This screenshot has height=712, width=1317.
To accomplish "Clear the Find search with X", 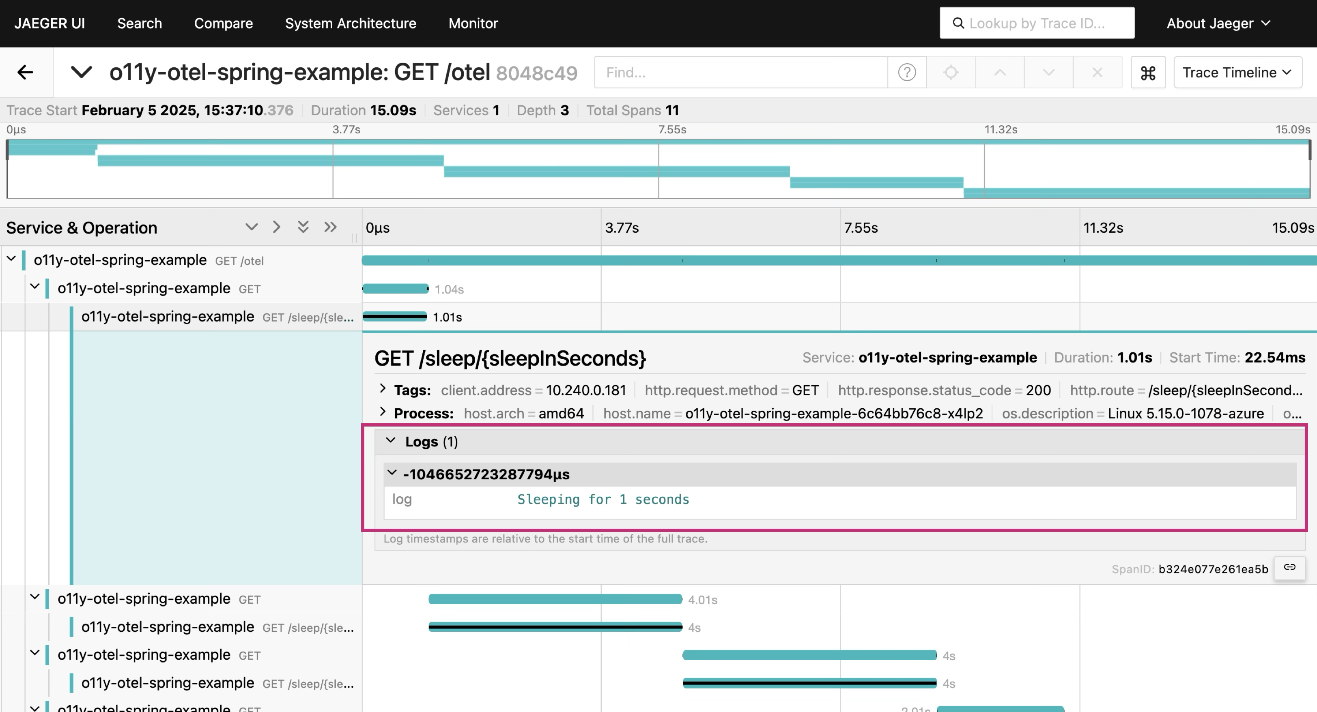I will (x=1097, y=72).
